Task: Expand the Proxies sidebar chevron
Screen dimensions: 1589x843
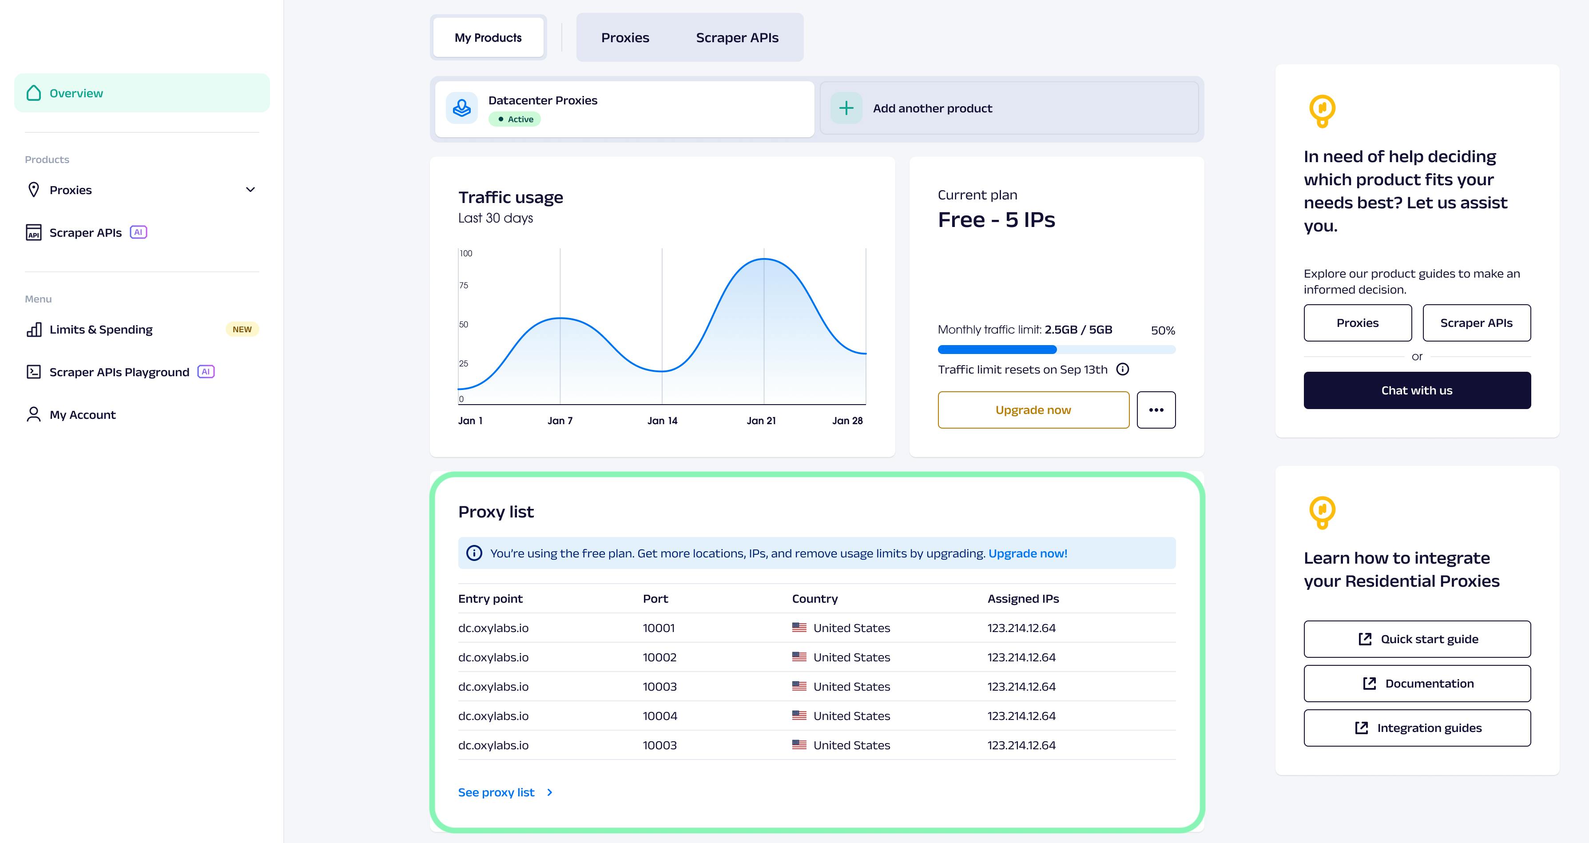Action: pos(250,190)
